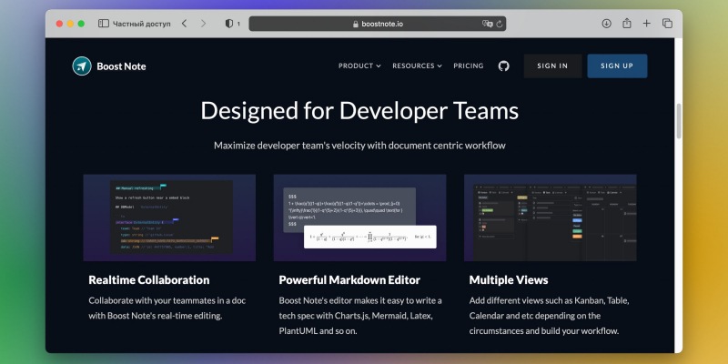728x364 pixels.
Task: Click the Частный доступ label
Action: click(x=142, y=24)
